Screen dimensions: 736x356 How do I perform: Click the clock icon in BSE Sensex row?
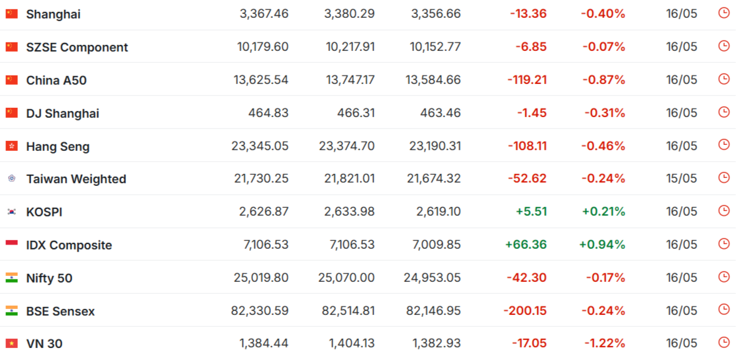pyautogui.click(x=724, y=310)
